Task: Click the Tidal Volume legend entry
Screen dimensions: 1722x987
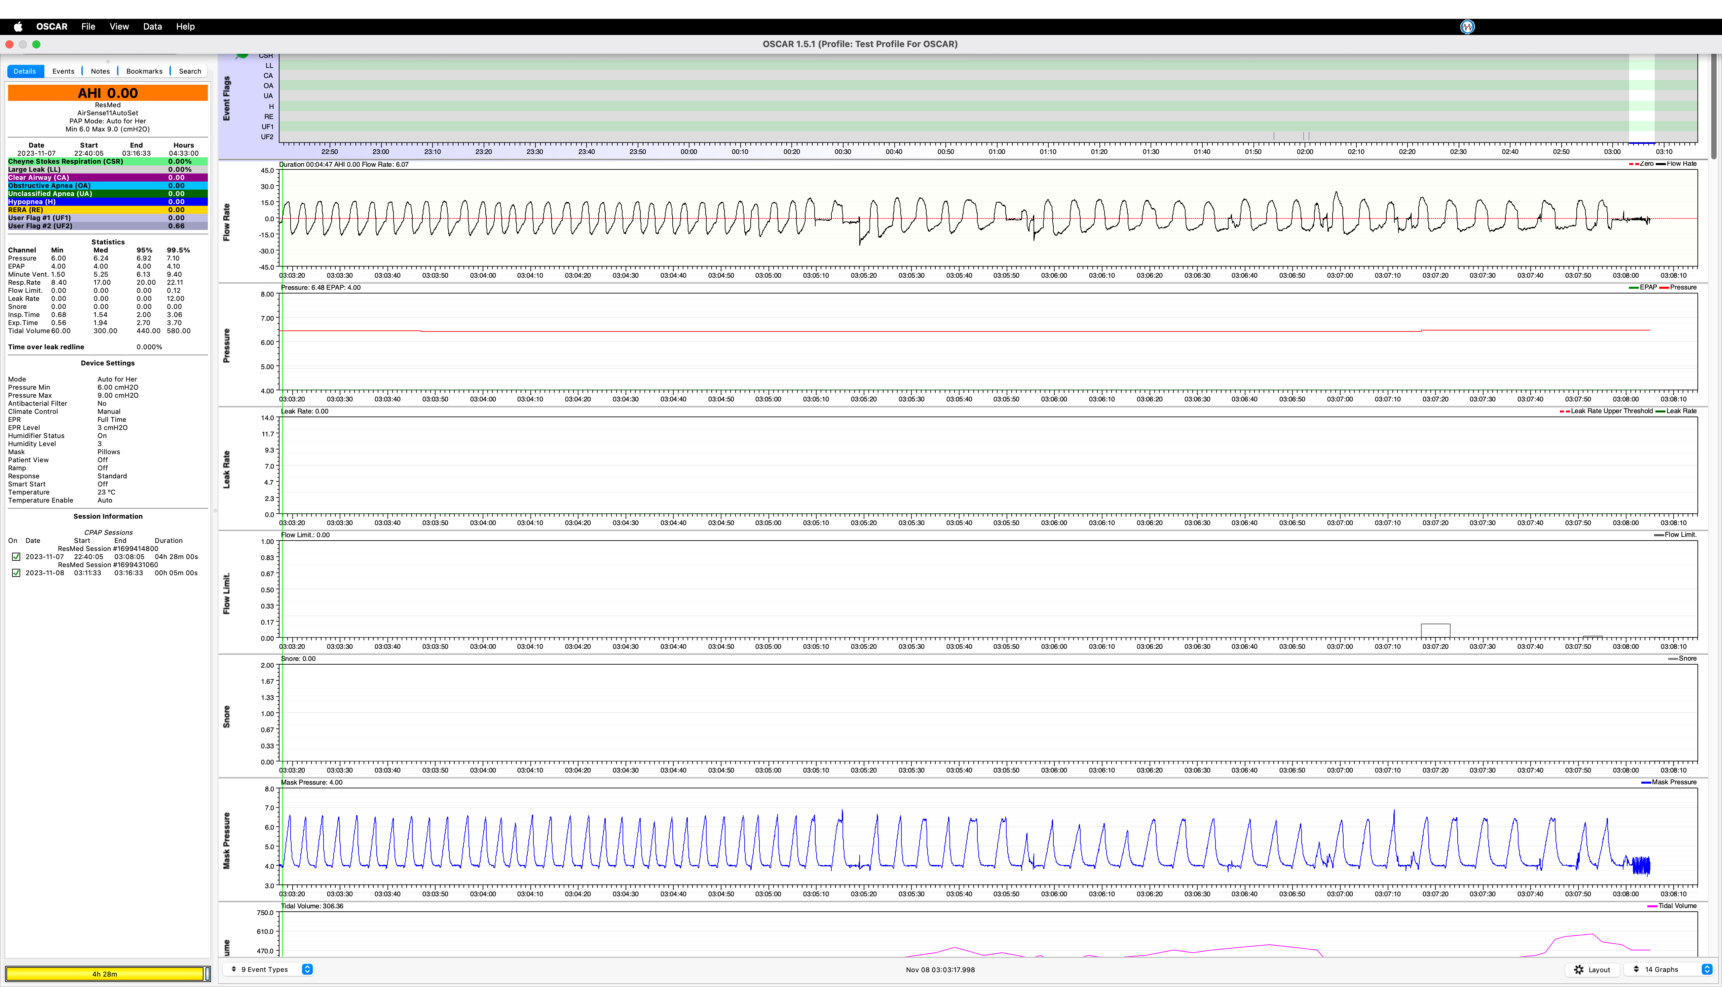Action: point(1672,906)
